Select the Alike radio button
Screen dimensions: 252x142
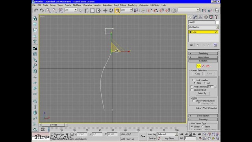coord(195,83)
